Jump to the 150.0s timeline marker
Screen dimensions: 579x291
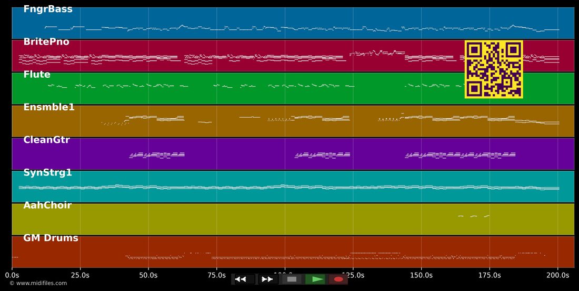421,275
